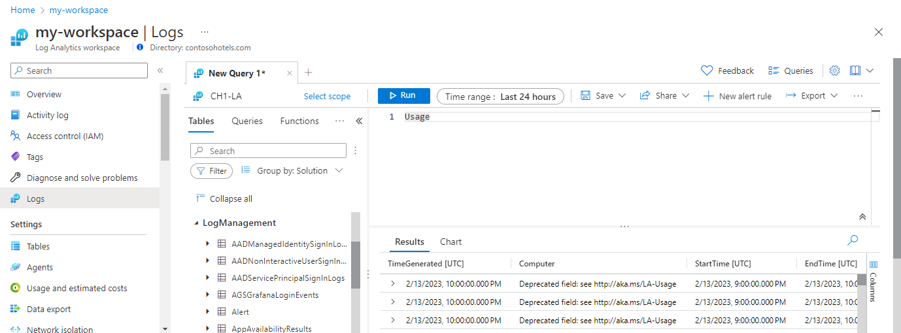Expand the Alert table node

coord(207,311)
